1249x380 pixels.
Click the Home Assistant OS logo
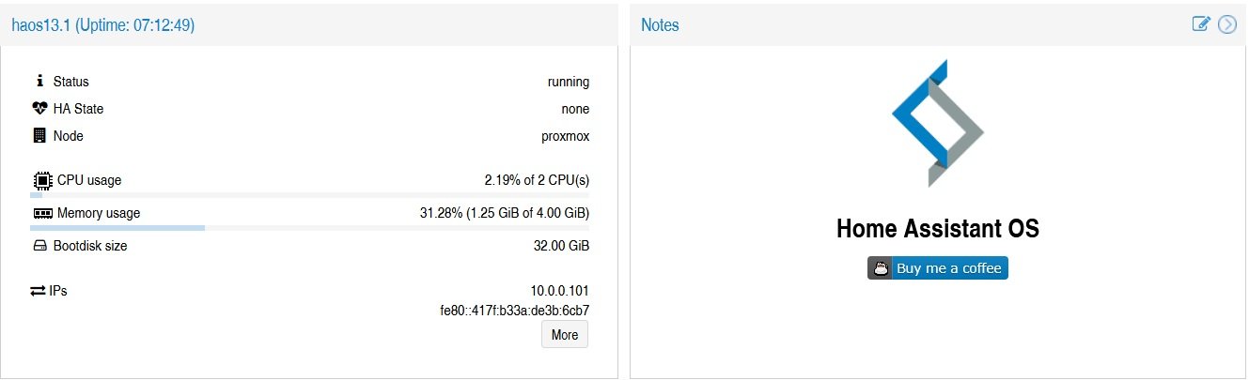tap(938, 123)
